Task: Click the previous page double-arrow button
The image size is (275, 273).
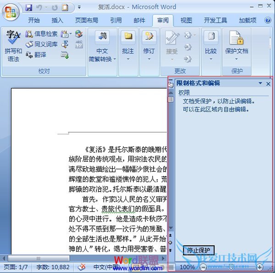Action: point(170,236)
